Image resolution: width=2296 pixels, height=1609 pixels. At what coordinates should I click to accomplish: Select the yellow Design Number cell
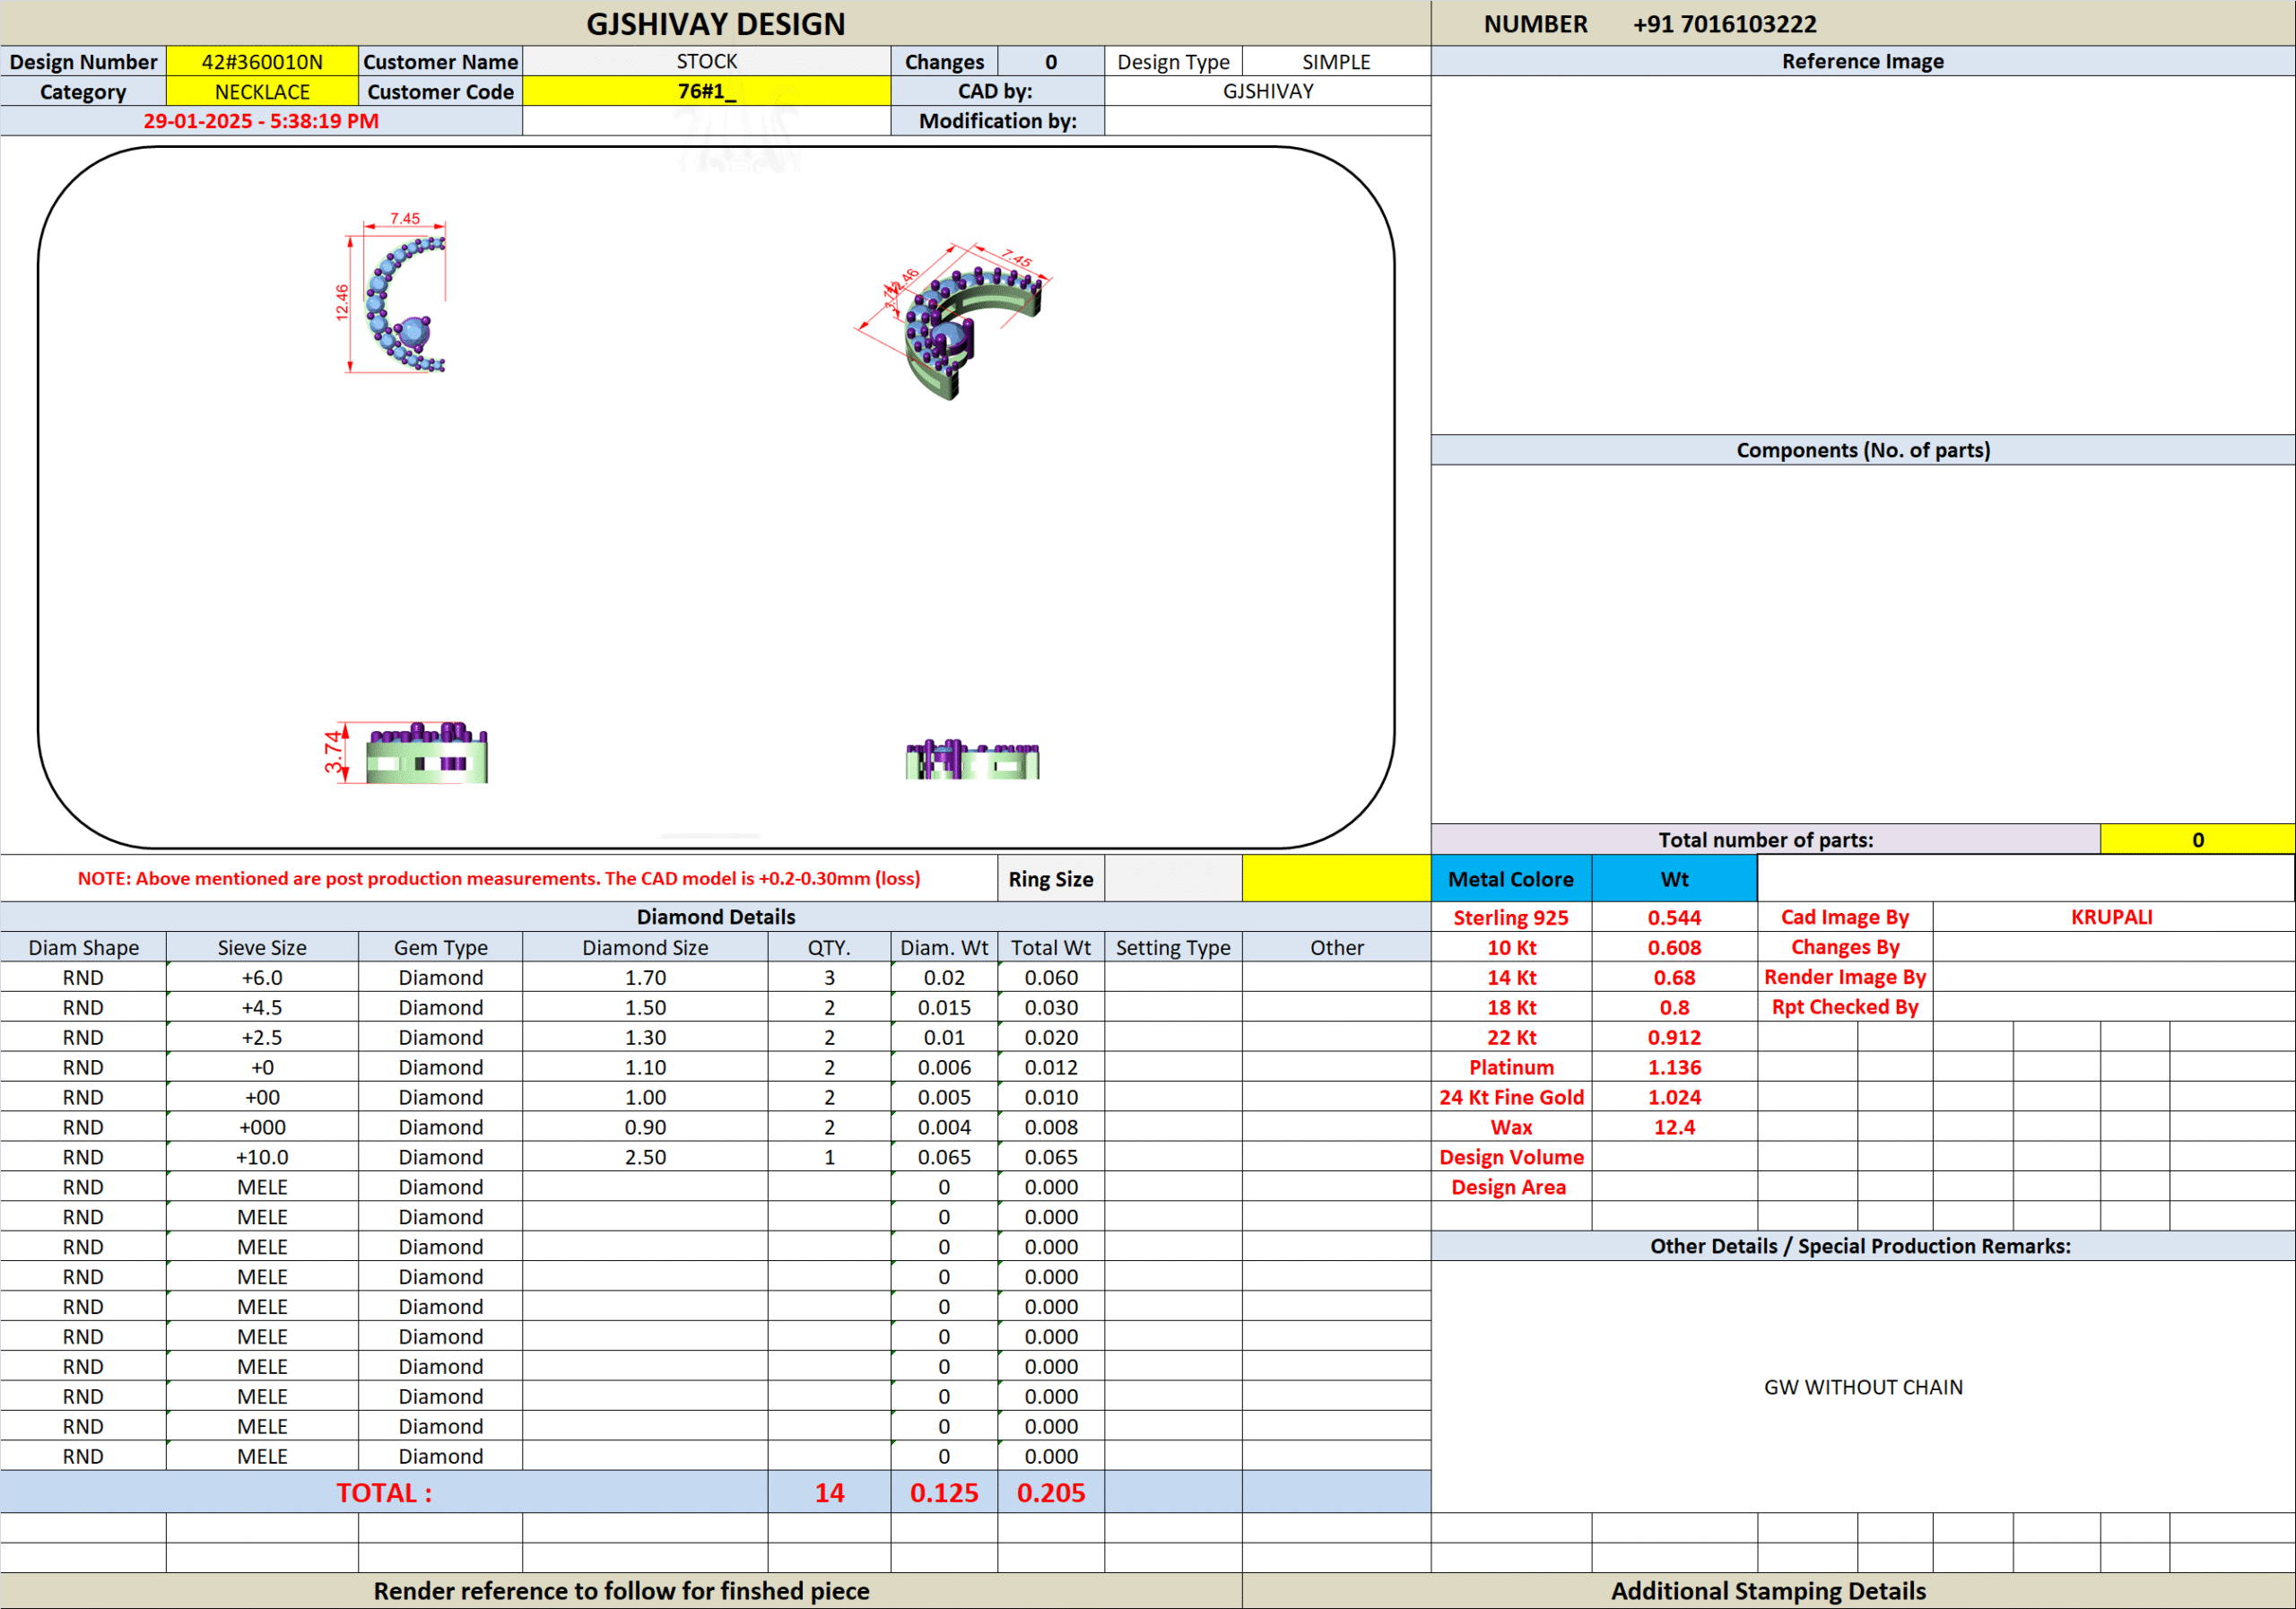pos(262,62)
